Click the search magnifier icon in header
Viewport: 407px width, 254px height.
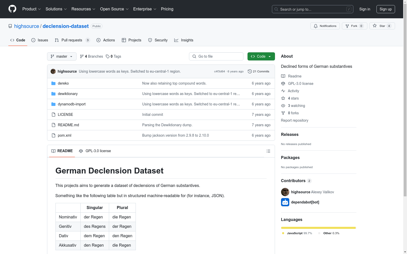point(276,9)
